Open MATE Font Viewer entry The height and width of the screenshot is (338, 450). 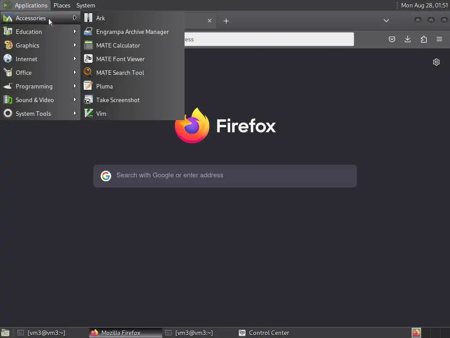(x=132, y=59)
